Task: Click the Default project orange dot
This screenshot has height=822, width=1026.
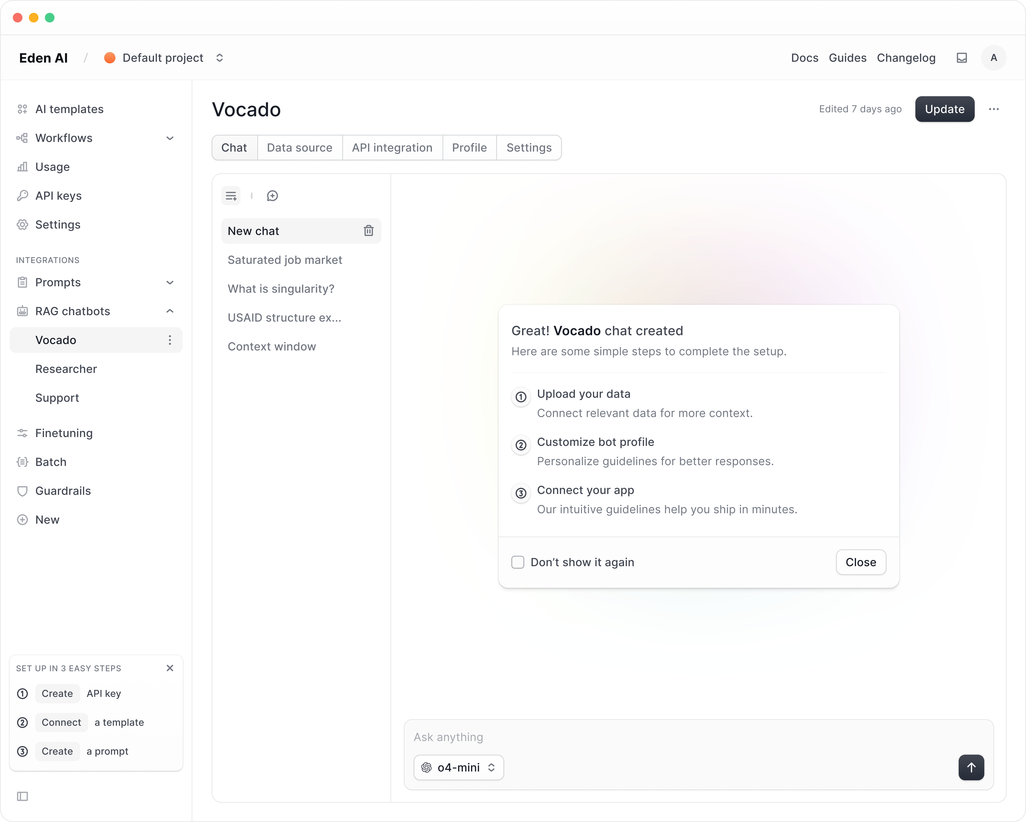Action: point(110,58)
